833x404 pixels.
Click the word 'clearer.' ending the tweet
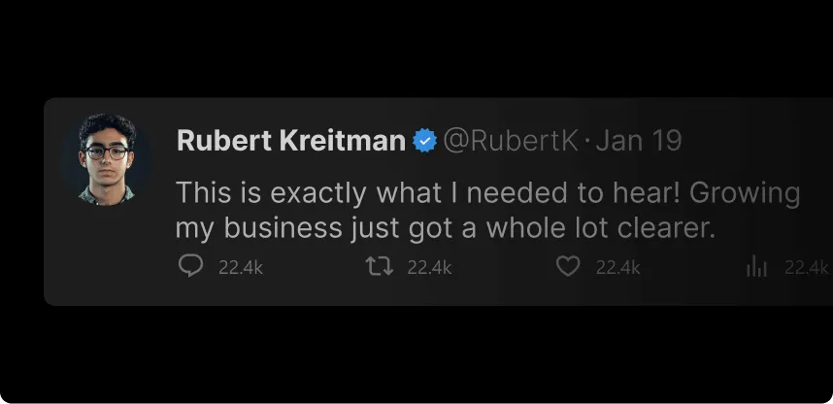click(x=666, y=227)
